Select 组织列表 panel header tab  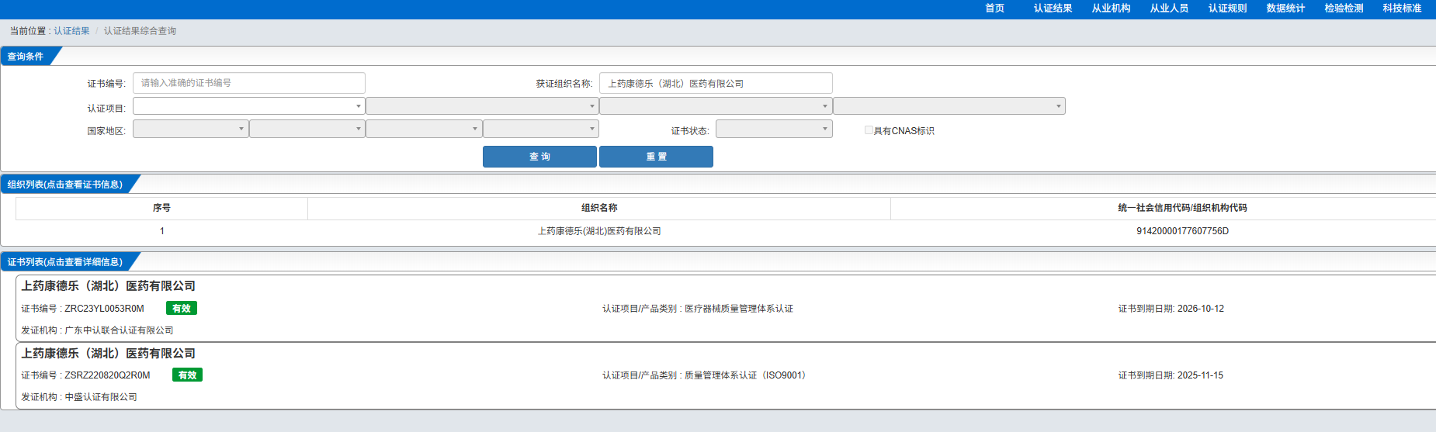point(65,185)
